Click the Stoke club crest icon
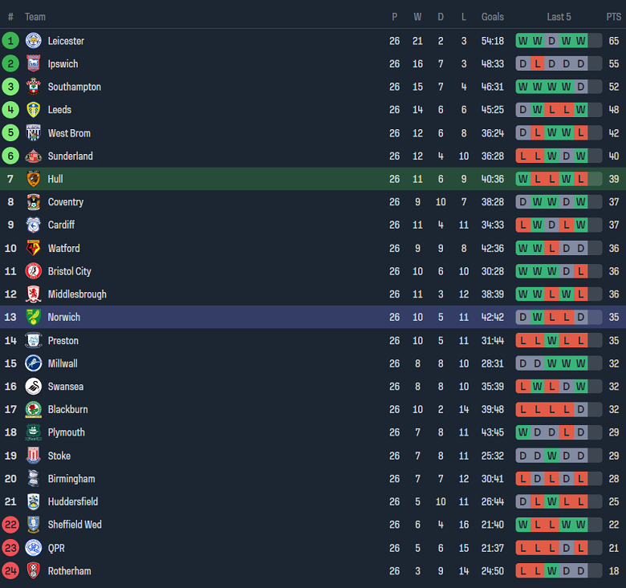 (x=33, y=456)
